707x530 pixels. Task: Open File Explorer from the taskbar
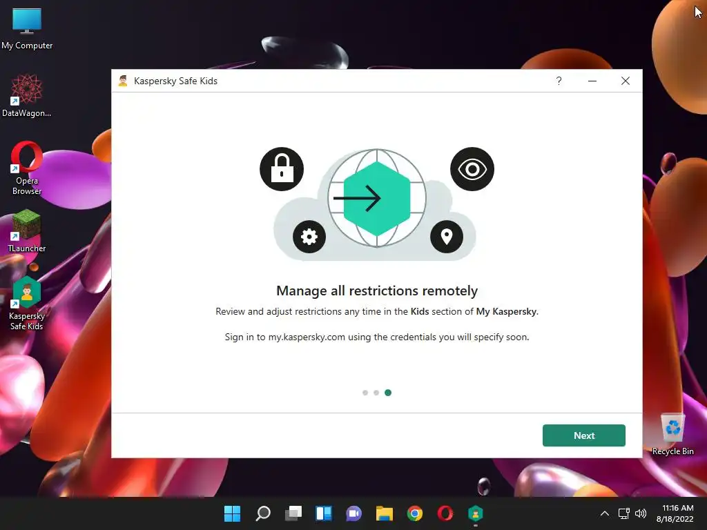[x=385, y=513]
